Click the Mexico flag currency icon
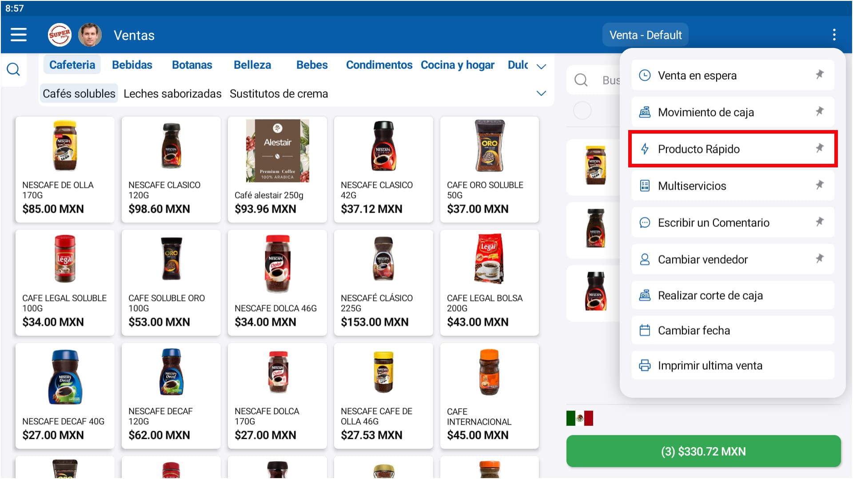853x479 pixels. [579, 418]
